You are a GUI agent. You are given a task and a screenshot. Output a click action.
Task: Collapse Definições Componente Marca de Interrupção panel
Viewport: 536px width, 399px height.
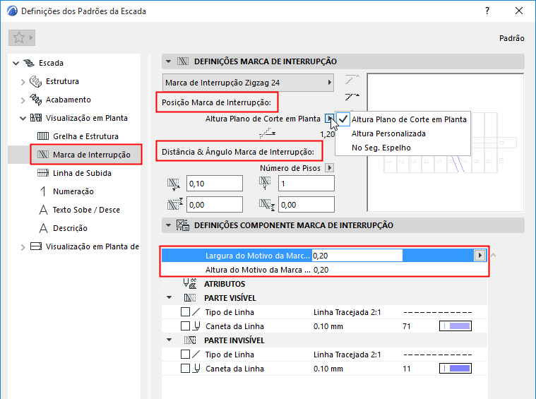pos(168,225)
